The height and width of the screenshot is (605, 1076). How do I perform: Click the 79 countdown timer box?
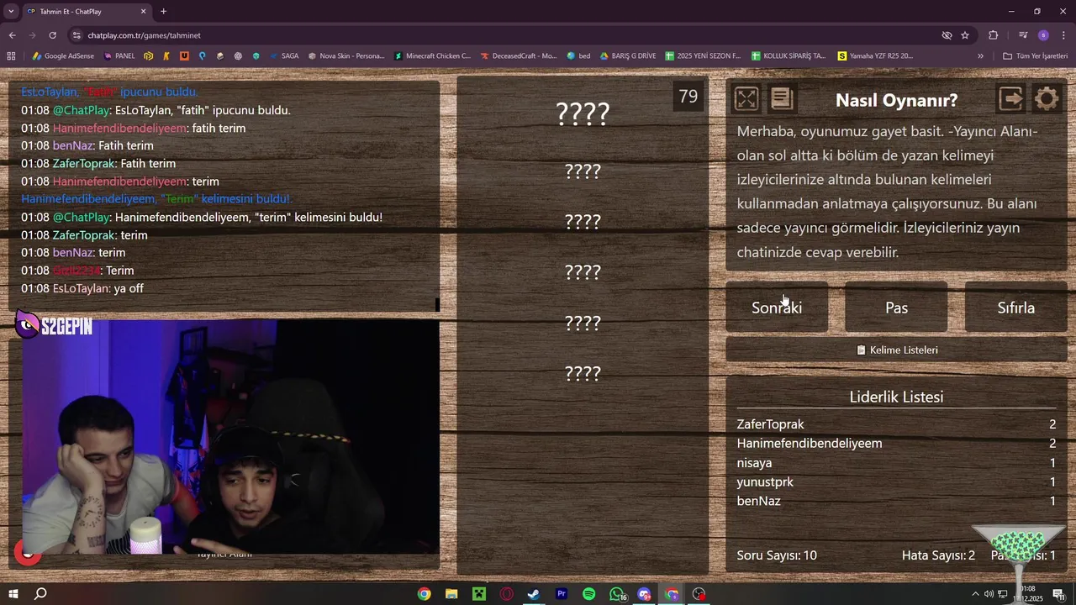point(688,97)
